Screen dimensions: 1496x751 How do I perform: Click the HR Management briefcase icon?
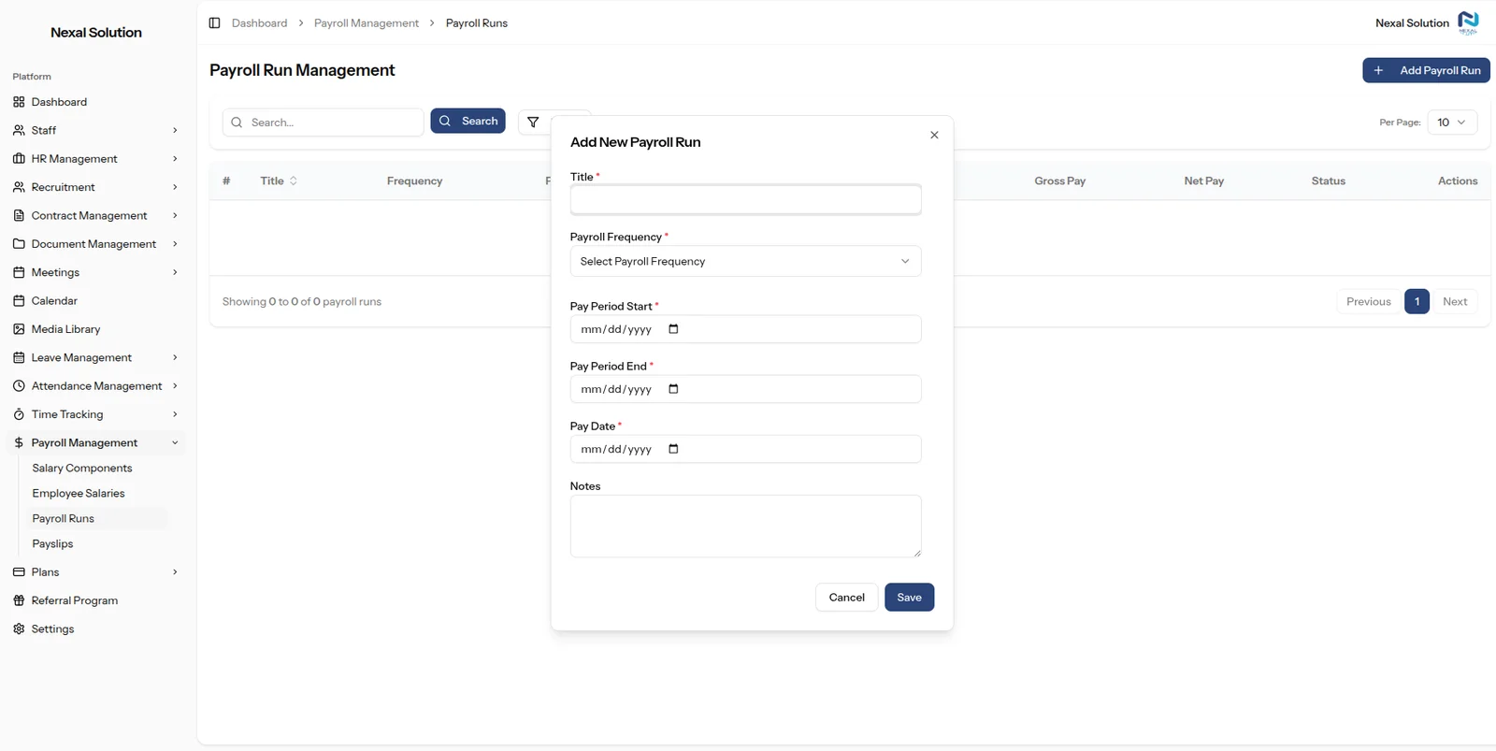[19, 159]
